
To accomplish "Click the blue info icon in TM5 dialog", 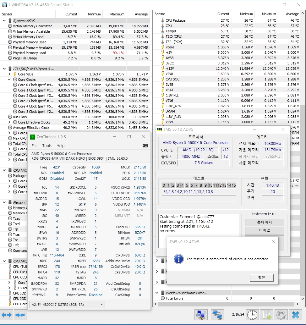I will (178, 259).
